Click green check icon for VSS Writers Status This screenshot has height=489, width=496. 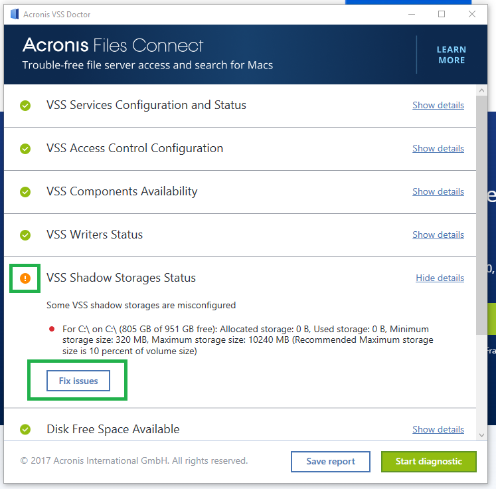25,235
